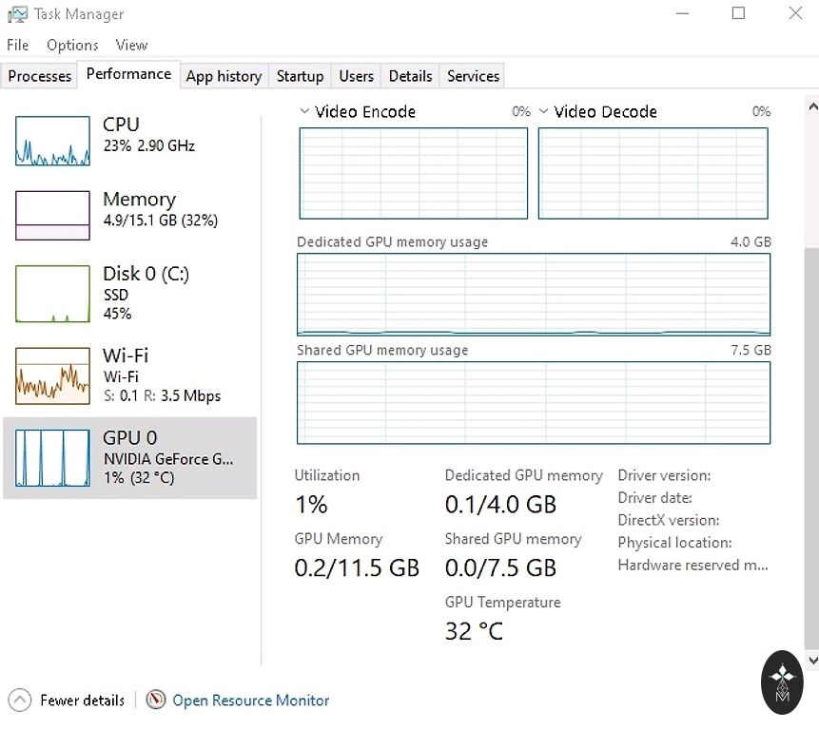The width and height of the screenshot is (819, 730).
Task: Click the Task Manager title bar icon
Action: pyautogui.click(x=17, y=14)
